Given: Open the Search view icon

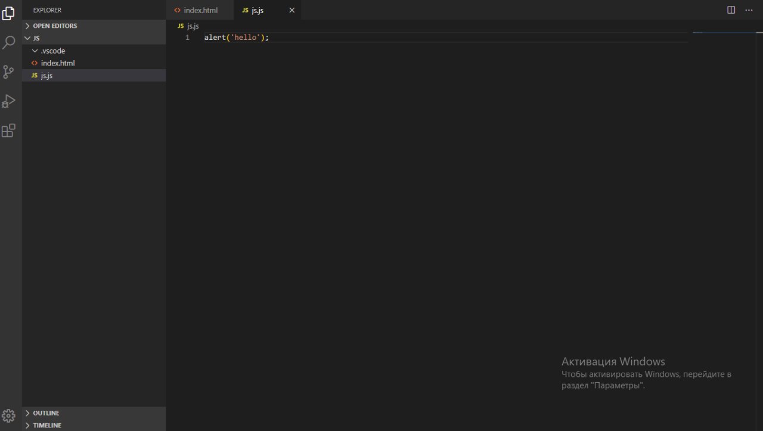Looking at the screenshot, I should pos(8,43).
